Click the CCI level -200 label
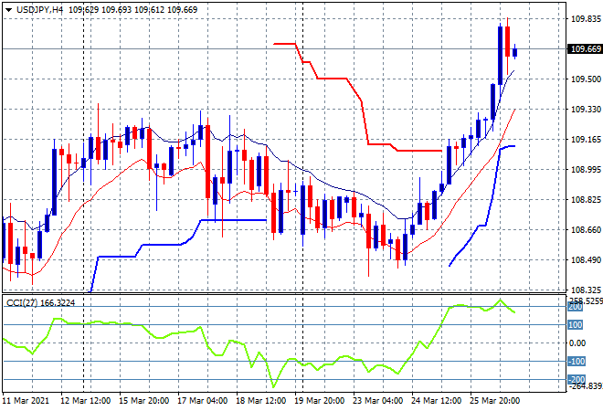Image resolution: width=603 pixels, height=411 pixels. pyautogui.click(x=577, y=380)
